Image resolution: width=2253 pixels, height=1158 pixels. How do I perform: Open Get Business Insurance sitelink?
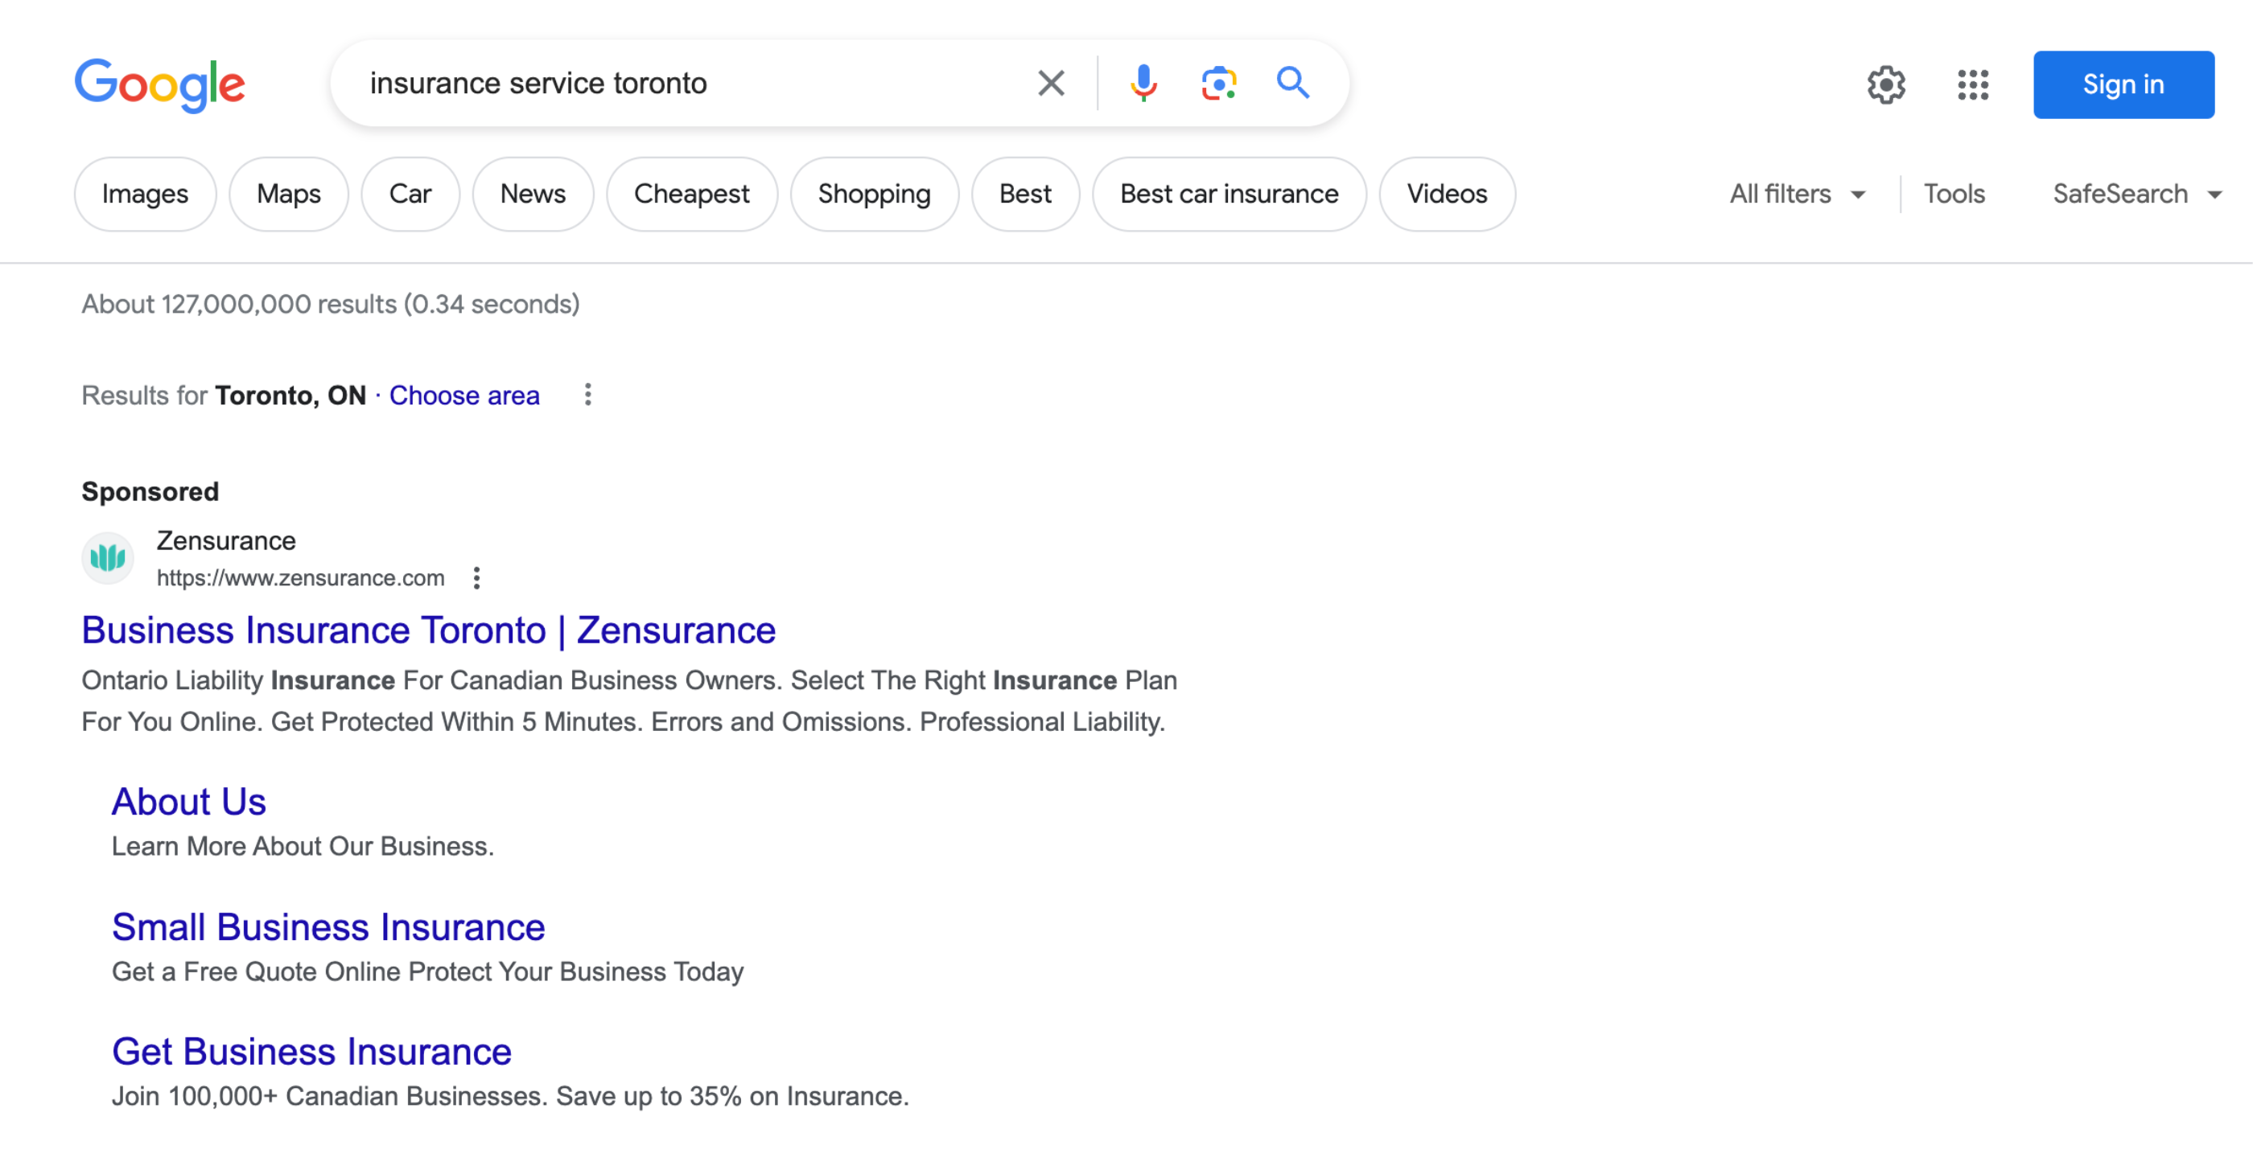coord(311,1052)
